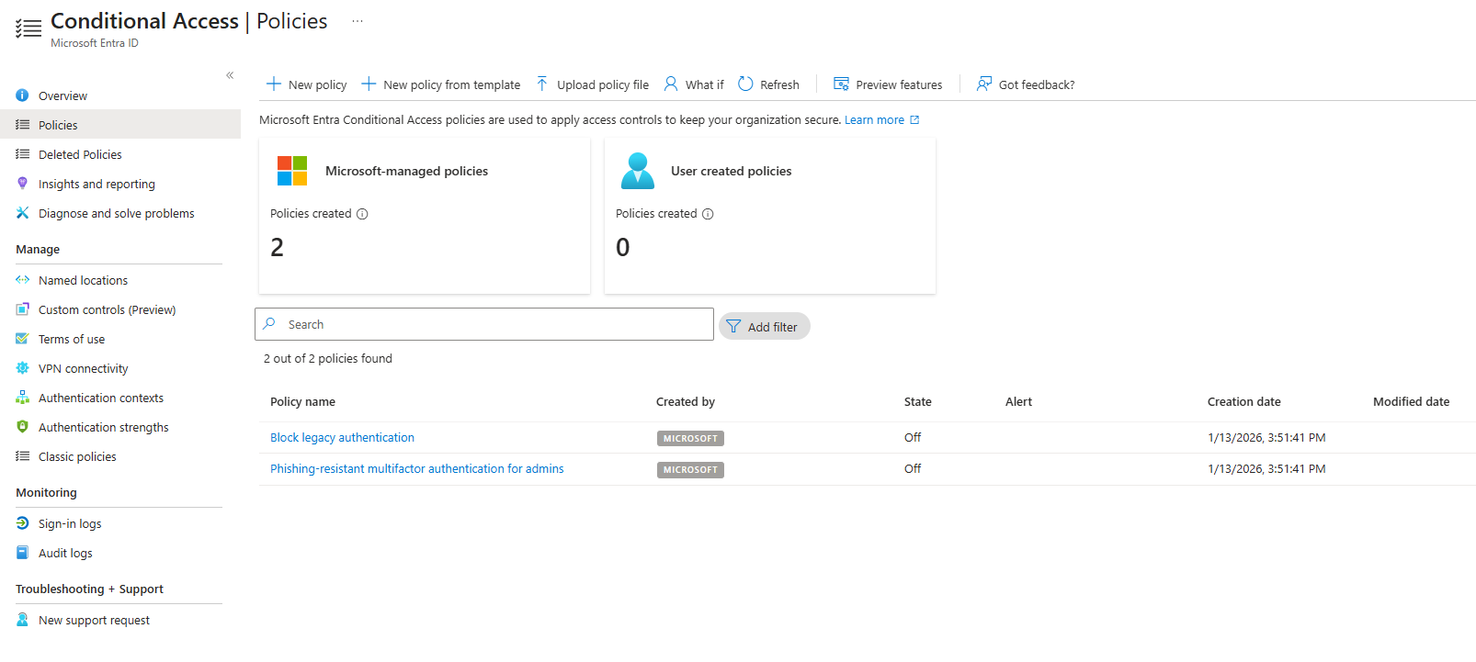The image size is (1476, 662).
Task: Open Classic policies
Action: tap(77, 456)
